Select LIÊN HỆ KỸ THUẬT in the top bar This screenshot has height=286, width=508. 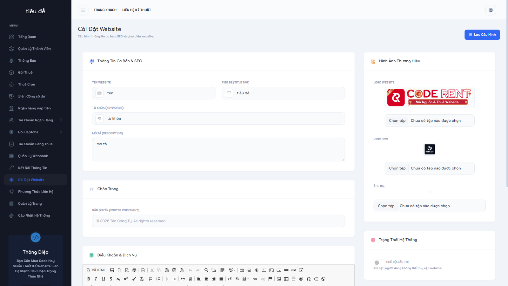pos(137,10)
